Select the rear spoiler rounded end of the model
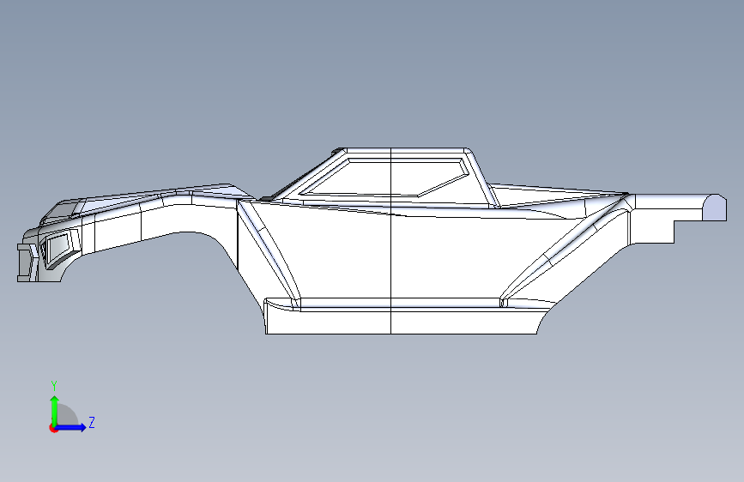This screenshot has width=744, height=482. [x=714, y=208]
